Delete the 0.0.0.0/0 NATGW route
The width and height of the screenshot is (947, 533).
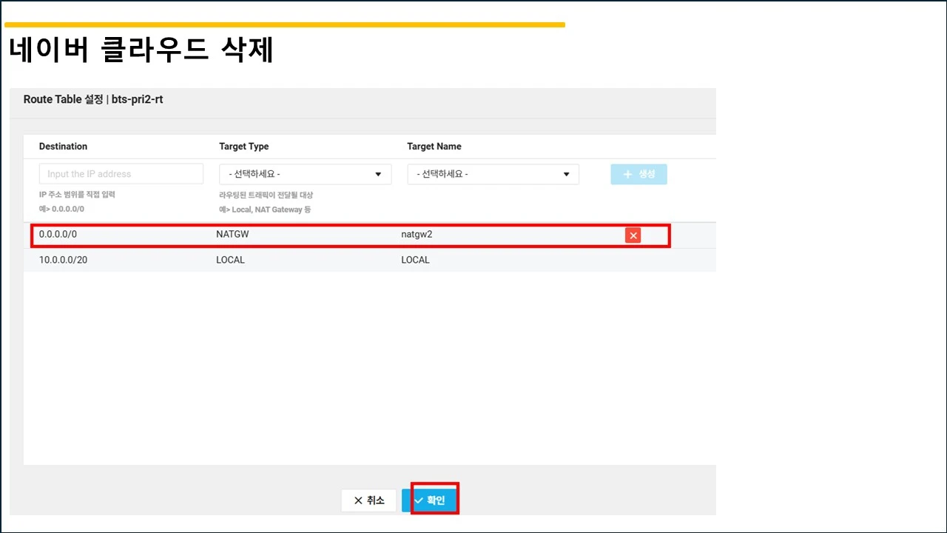pos(633,235)
